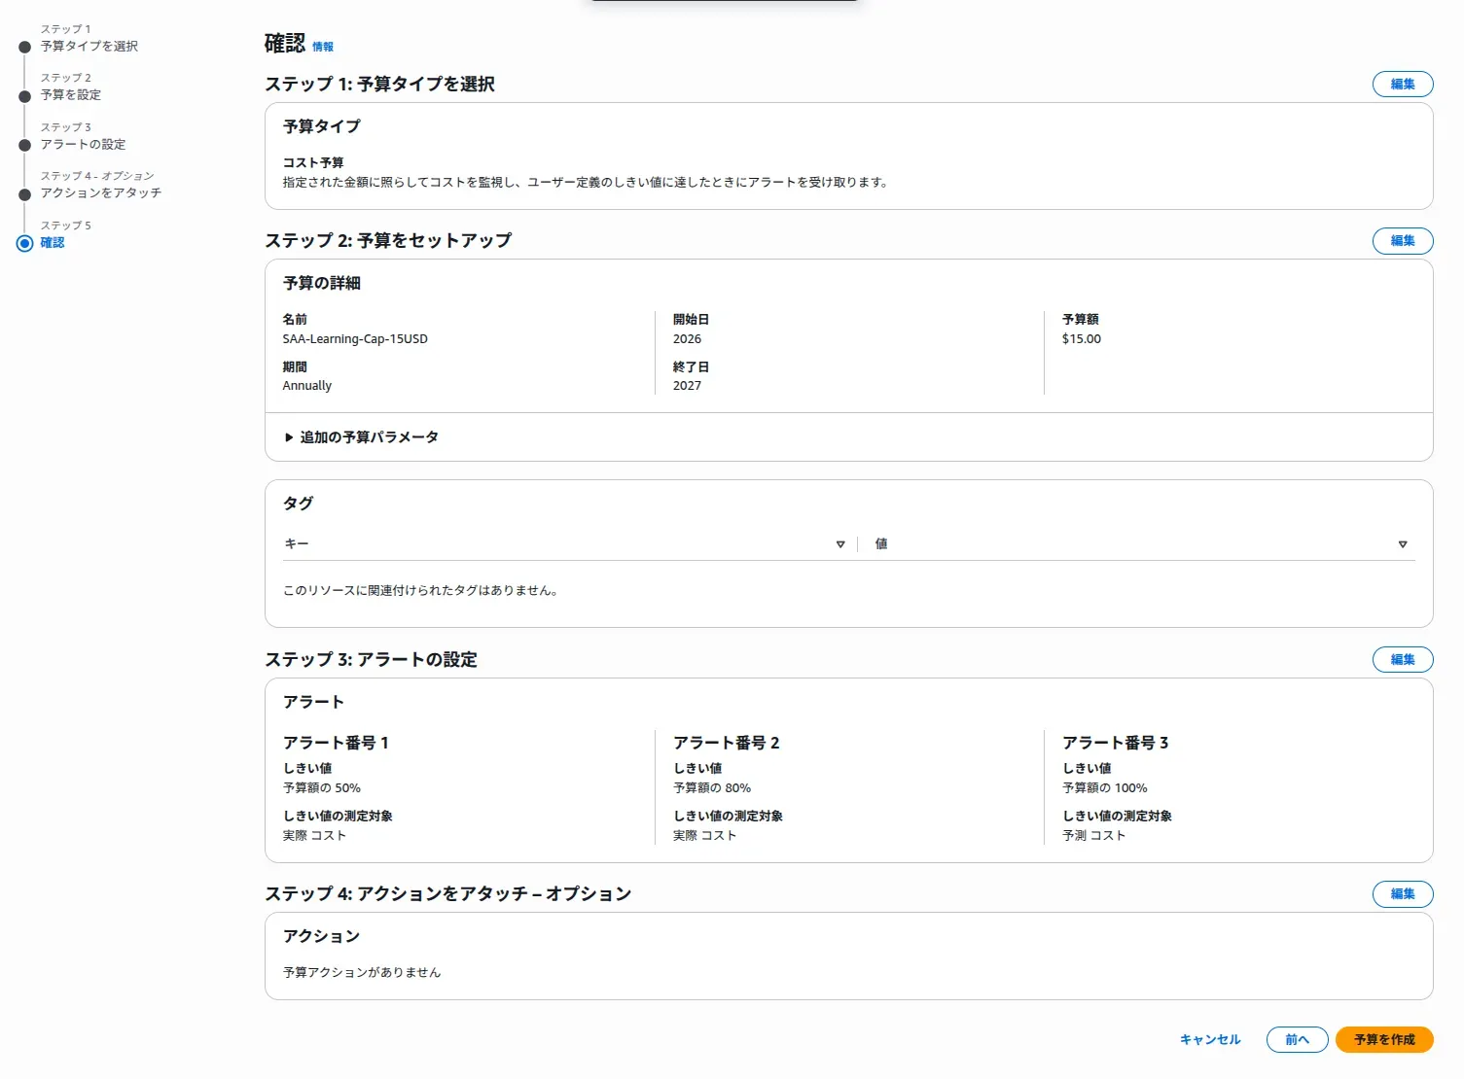Expand 追加の予算パラメータ section
Screen dimensions: 1464x1079
[361, 437]
